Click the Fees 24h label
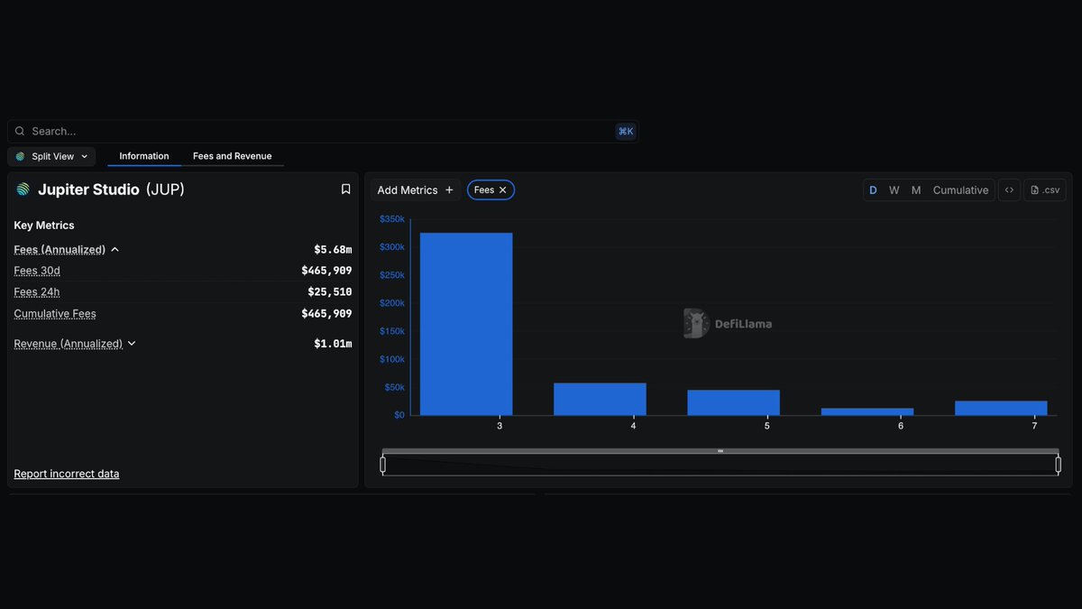This screenshot has height=609, width=1082. 37,292
